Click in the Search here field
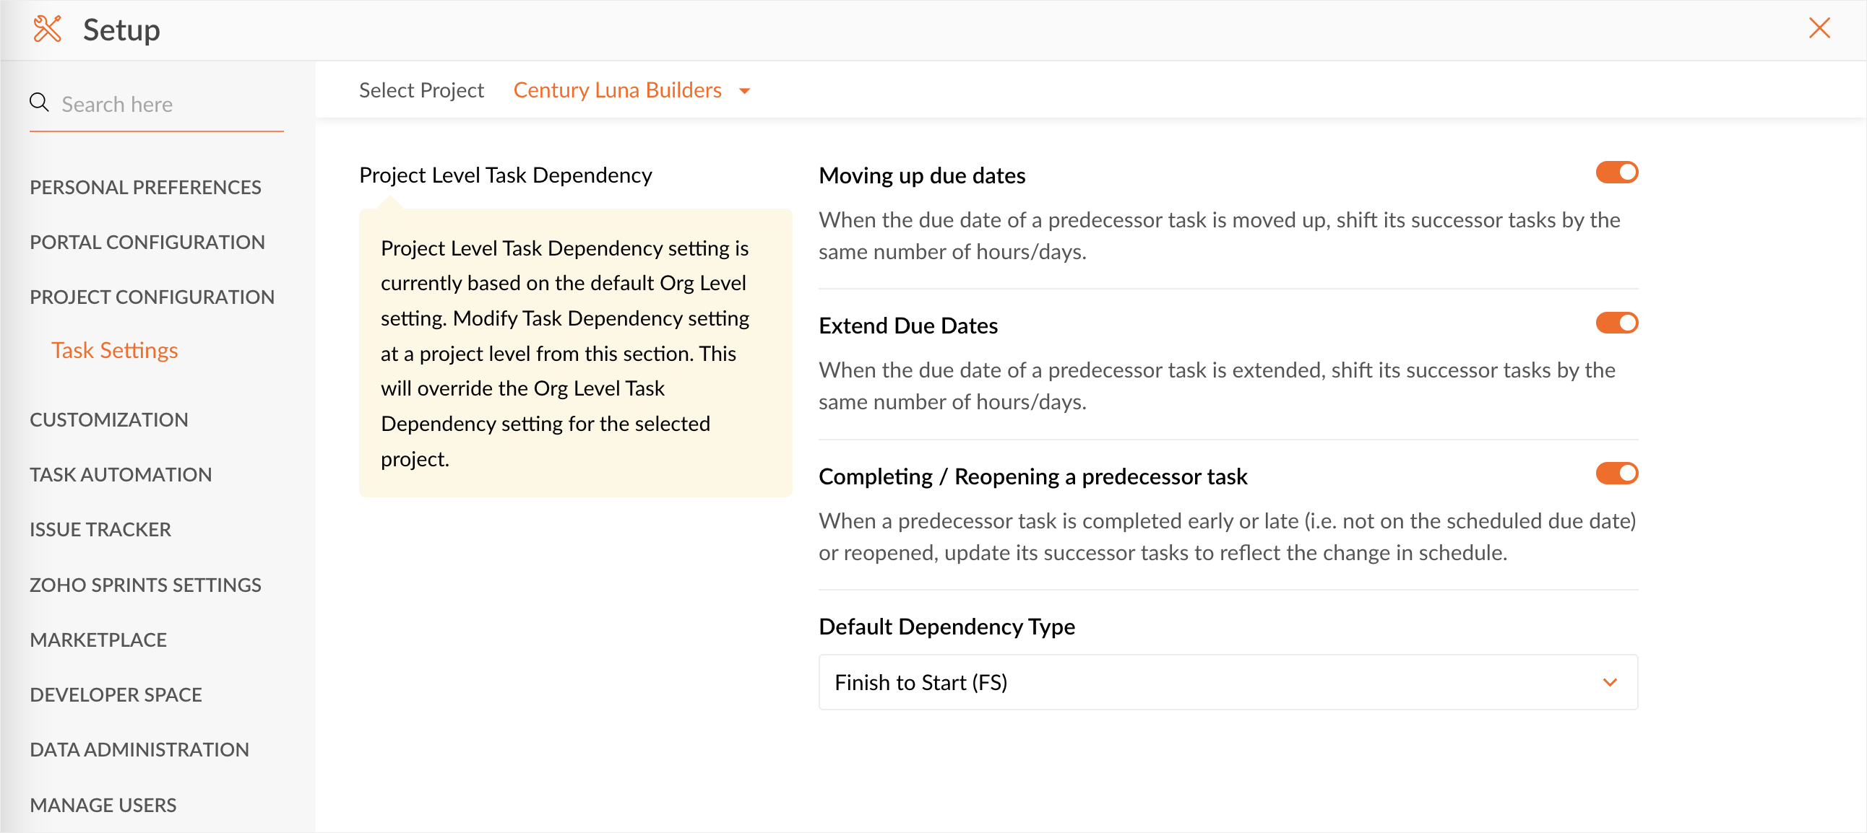1867x833 pixels. tap(167, 105)
